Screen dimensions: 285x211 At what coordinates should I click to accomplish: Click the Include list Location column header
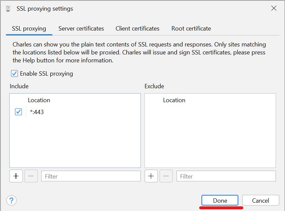[x=39, y=100]
